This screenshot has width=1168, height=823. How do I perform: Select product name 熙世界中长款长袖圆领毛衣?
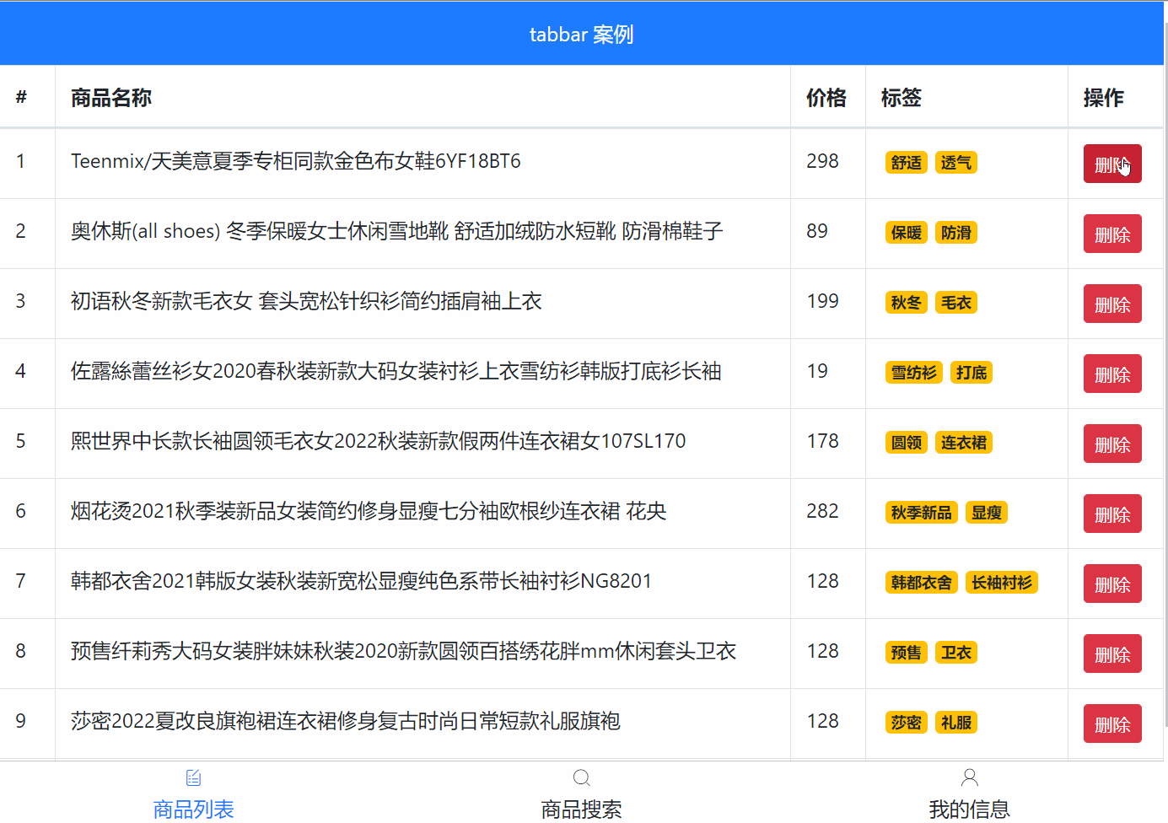[379, 441]
